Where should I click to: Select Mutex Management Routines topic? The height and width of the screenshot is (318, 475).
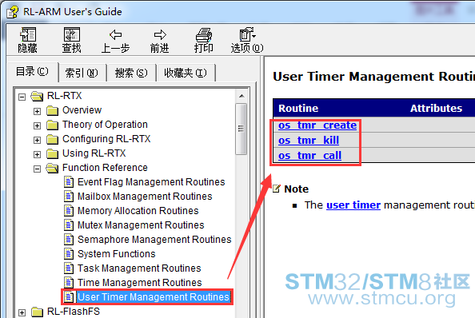point(141,225)
